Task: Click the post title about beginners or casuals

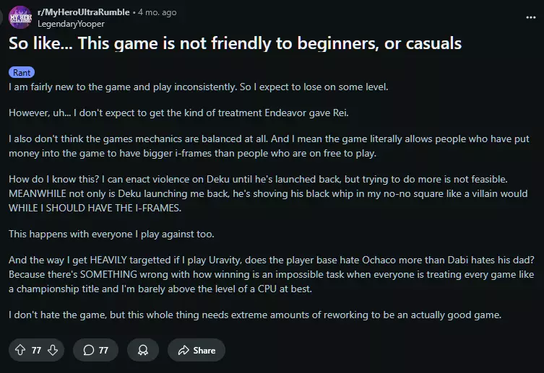Action: pyautogui.click(x=235, y=43)
